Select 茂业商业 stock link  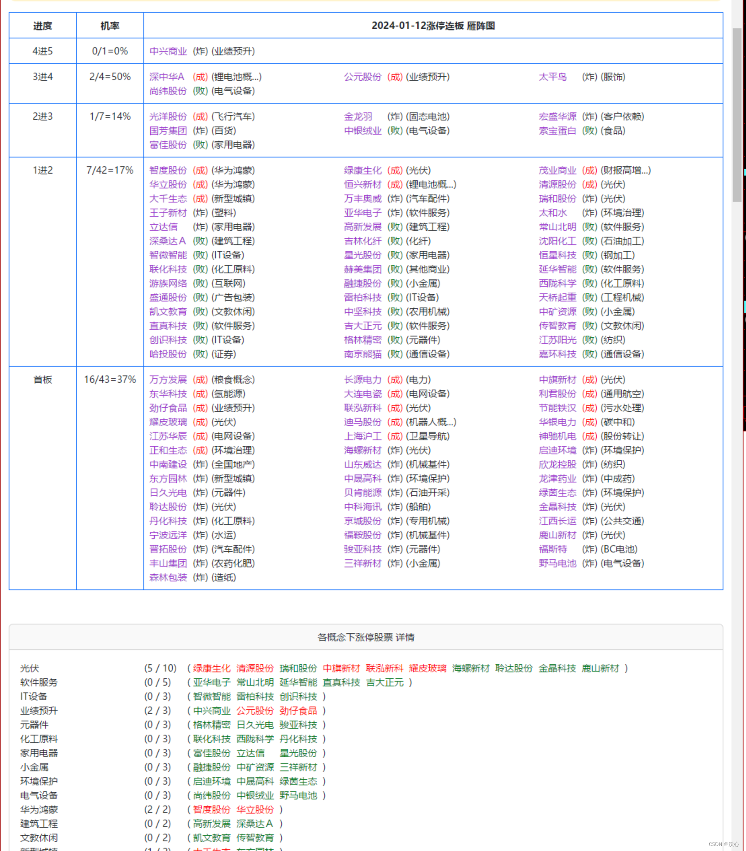[558, 170]
